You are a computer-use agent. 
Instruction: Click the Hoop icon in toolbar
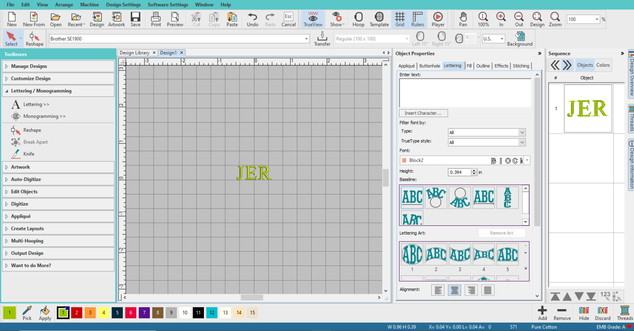click(x=358, y=19)
